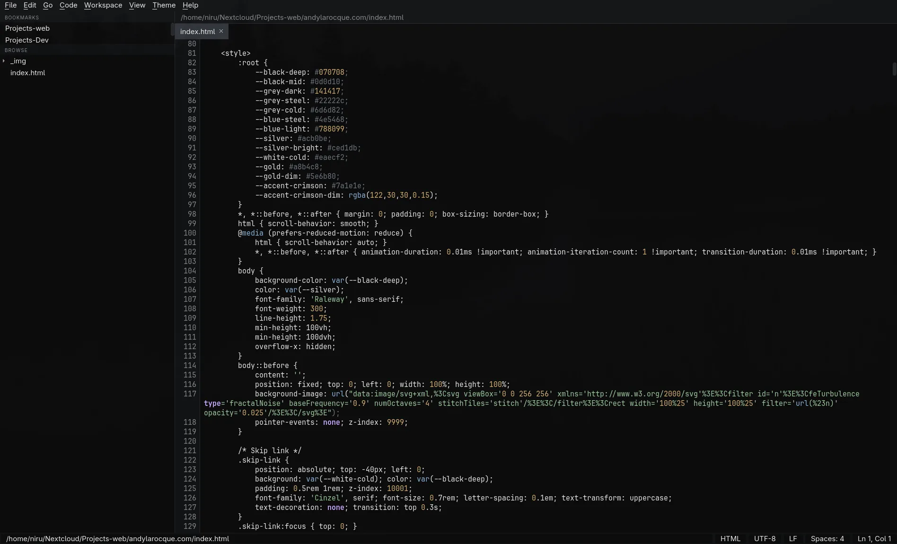Viewport: 897px width, 544px height.
Task: Open the Edit menu
Action: tap(30, 5)
